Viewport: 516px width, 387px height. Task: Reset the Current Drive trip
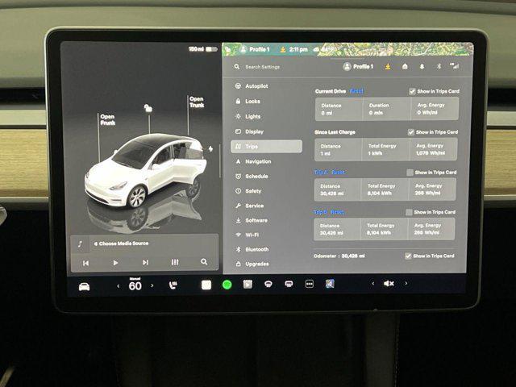click(x=356, y=91)
